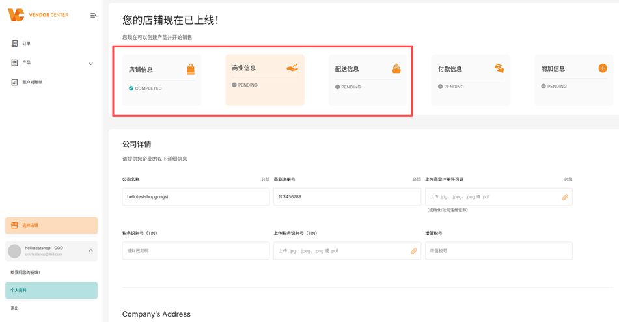Image resolution: width=619 pixels, height=322 pixels.
Task: Click the 税务识别号 (TIN) input field
Action: [x=196, y=250]
